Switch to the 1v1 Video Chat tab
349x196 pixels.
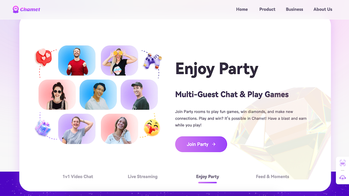[78, 176]
